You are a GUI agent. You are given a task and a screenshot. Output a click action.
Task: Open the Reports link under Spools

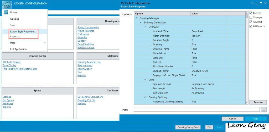(x=7, y=107)
